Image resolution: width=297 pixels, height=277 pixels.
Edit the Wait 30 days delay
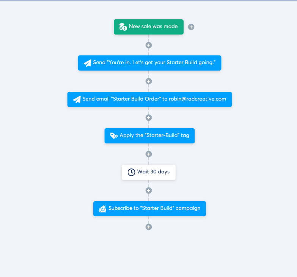(x=149, y=172)
